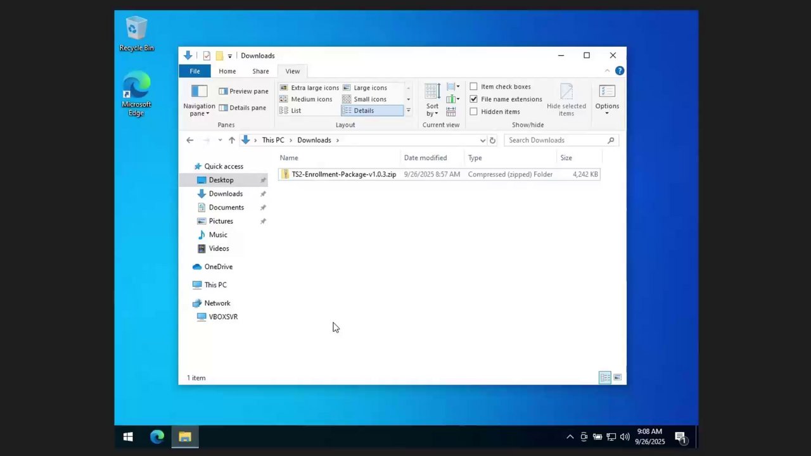811x456 pixels.
Task: Select Quick access in navigation pane
Action: [224, 167]
